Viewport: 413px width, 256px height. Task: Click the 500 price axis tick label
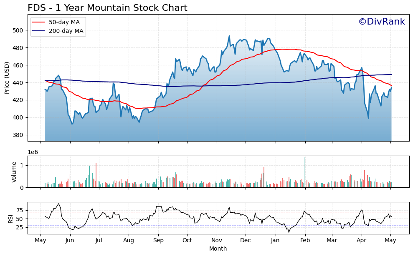click(x=18, y=30)
